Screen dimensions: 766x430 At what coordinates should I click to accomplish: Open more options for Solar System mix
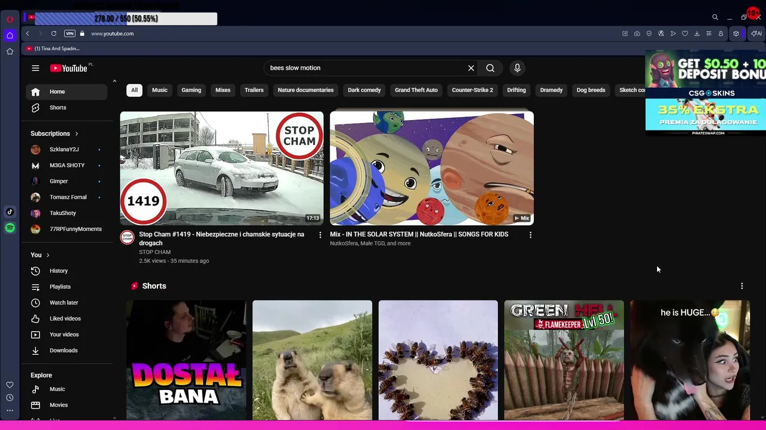pos(530,235)
